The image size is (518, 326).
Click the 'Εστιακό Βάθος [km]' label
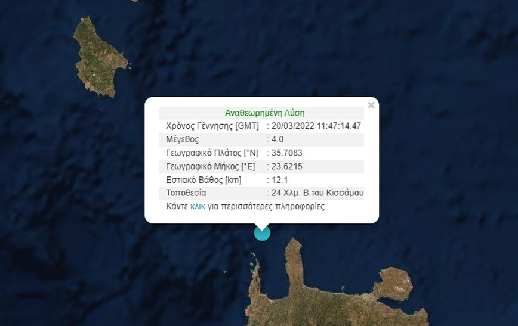(203, 180)
